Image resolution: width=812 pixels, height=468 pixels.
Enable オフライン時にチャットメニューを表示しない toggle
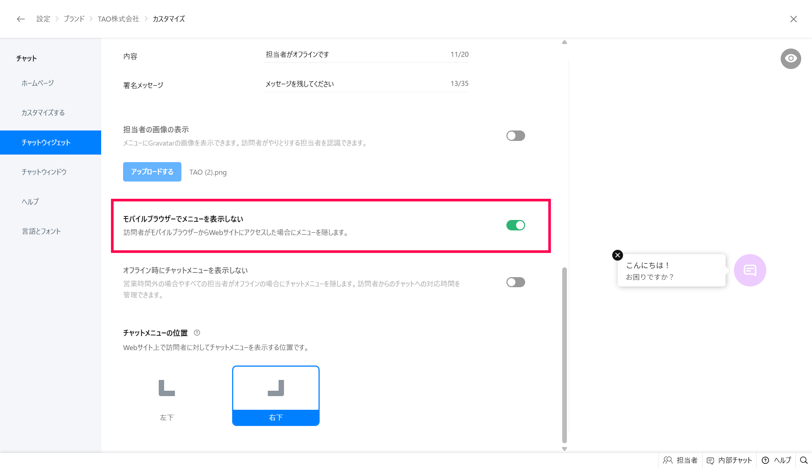point(515,282)
